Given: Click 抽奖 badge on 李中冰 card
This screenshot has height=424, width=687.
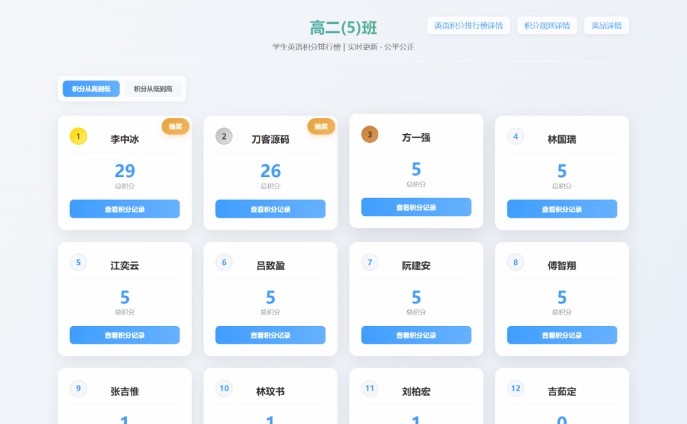Looking at the screenshot, I should pyautogui.click(x=175, y=126).
